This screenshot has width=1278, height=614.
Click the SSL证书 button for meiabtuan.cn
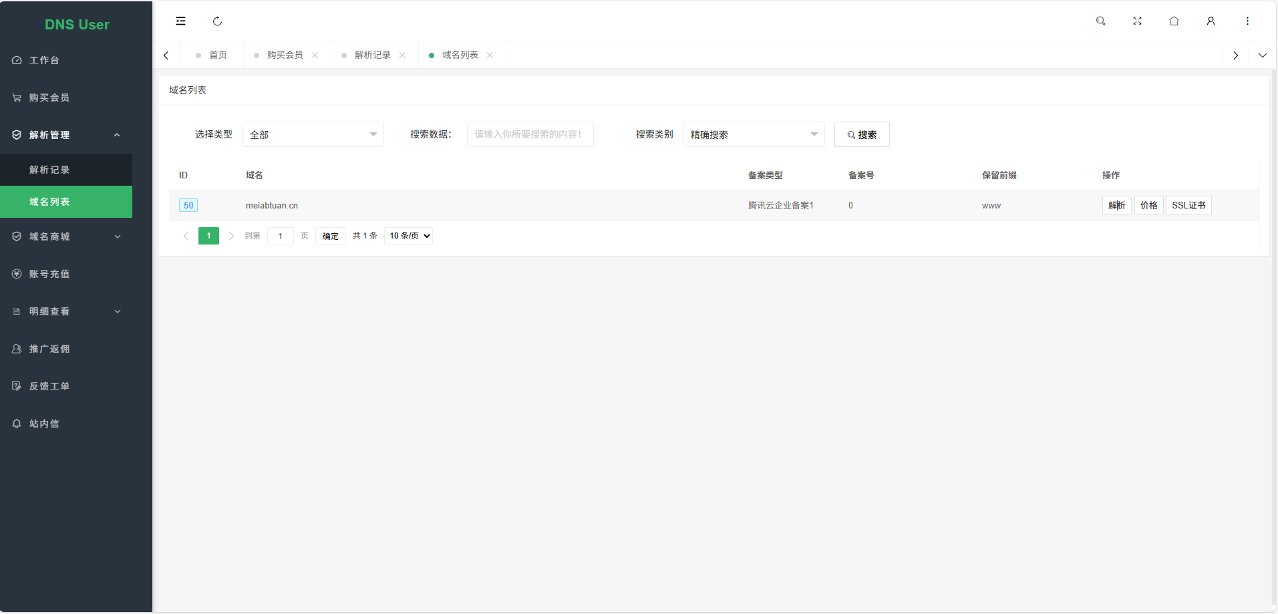(1188, 205)
